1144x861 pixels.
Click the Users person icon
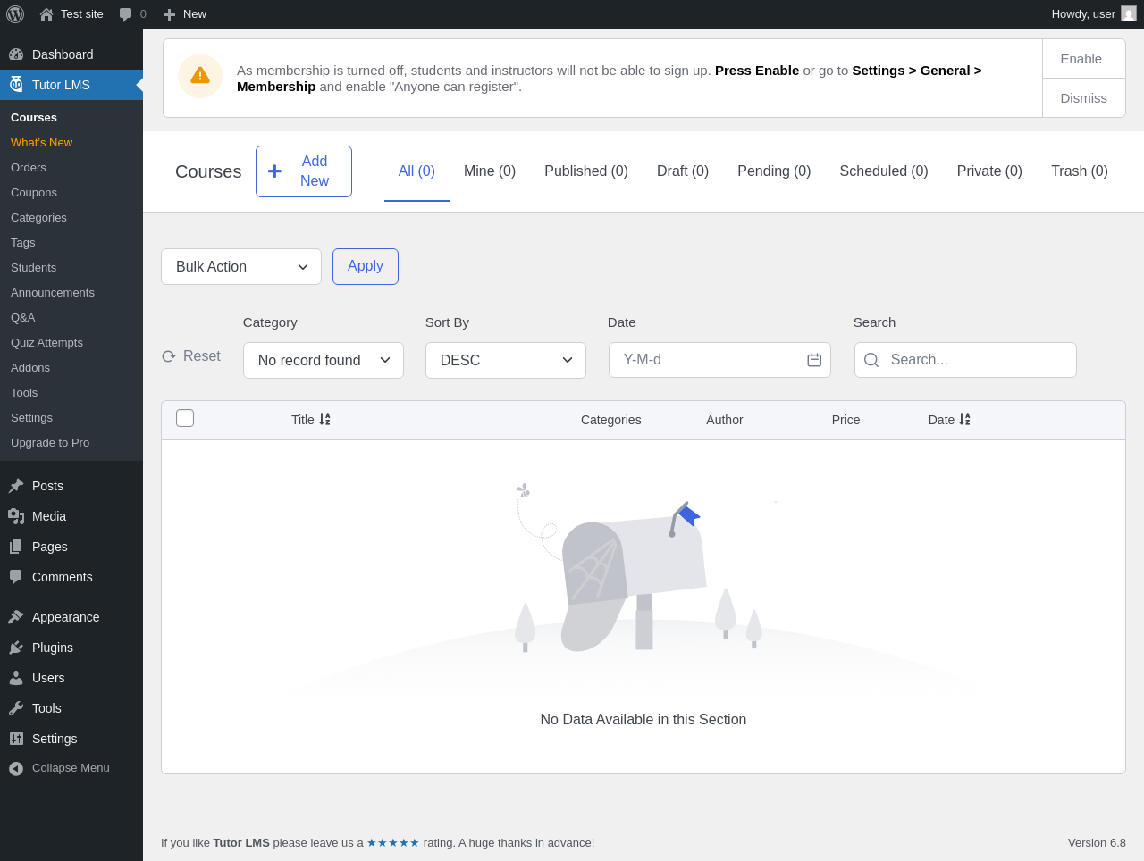pos(16,678)
